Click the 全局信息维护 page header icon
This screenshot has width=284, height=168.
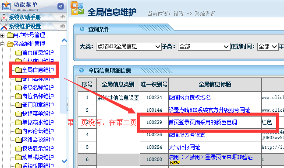(77, 8)
